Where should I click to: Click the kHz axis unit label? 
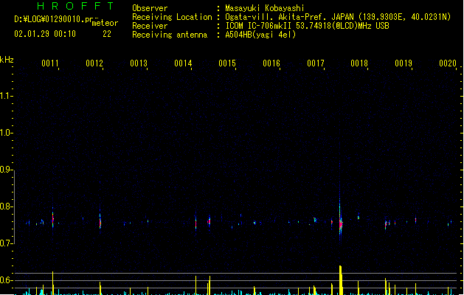pos(7,60)
